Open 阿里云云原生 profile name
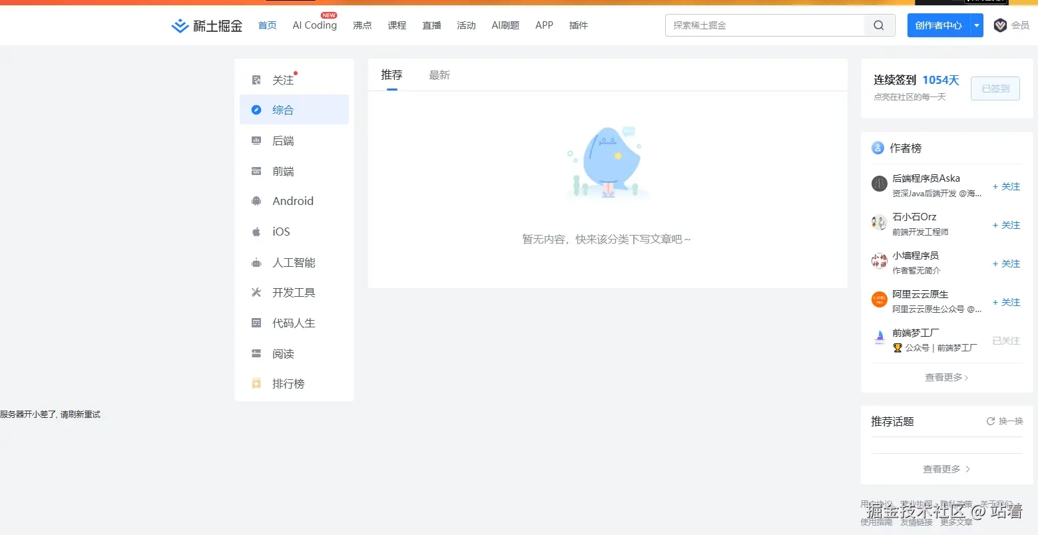The height and width of the screenshot is (535, 1038). (x=920, y=294)
